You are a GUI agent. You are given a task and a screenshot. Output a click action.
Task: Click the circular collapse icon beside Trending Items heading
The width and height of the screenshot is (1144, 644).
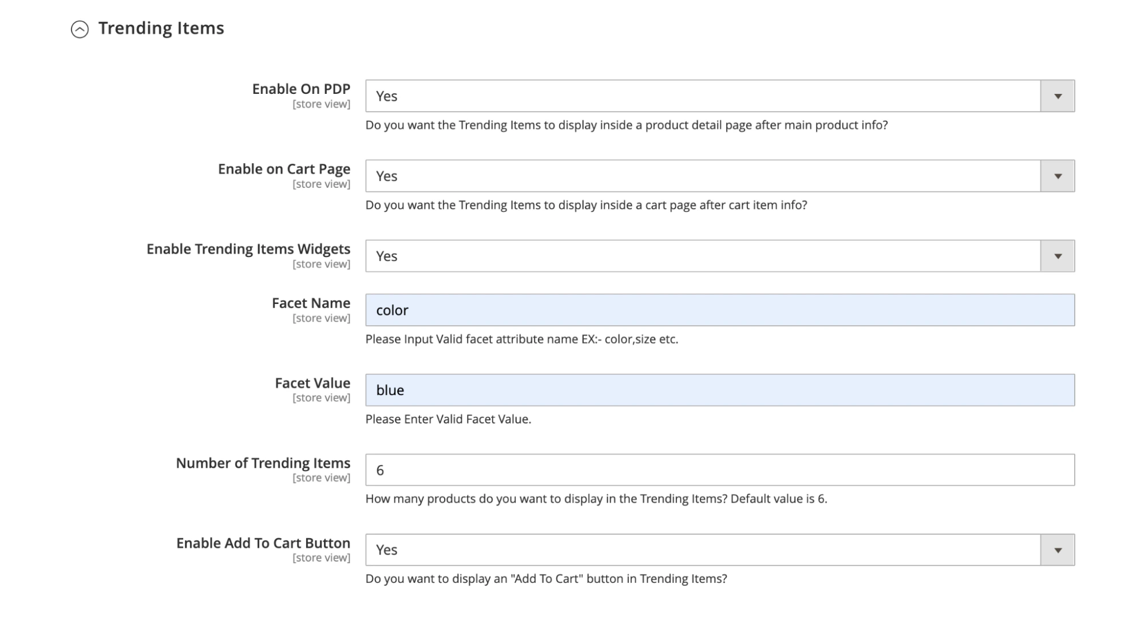(x=80, y=27)
